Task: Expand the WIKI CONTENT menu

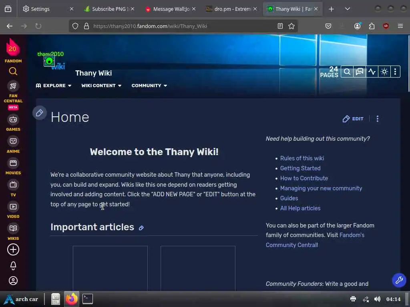Action: (x=101, y=86)
